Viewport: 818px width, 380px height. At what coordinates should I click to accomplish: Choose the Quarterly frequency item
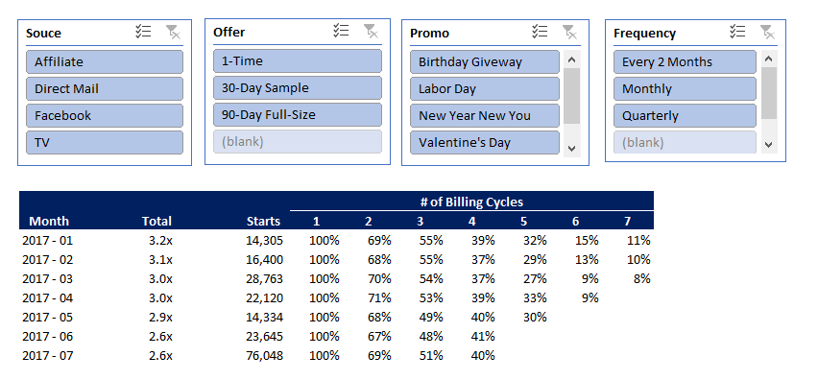685,116
